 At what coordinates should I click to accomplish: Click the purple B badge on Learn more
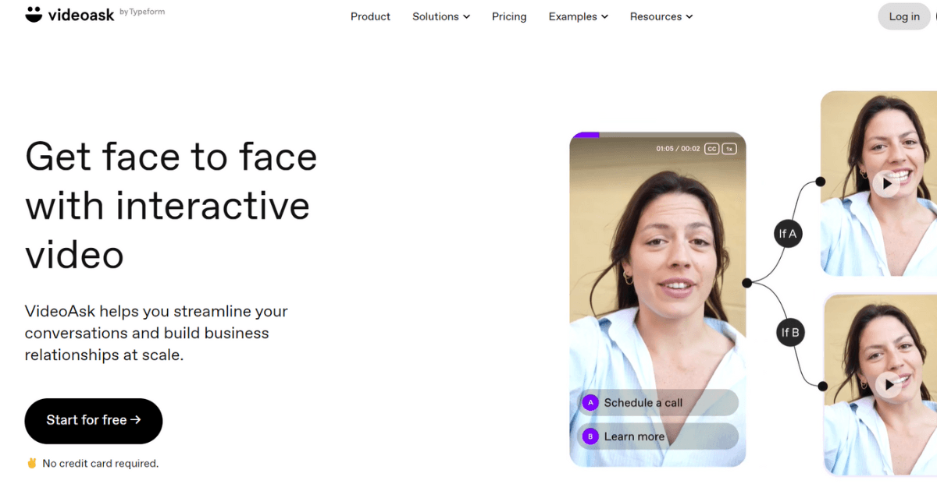click(590, 436)
